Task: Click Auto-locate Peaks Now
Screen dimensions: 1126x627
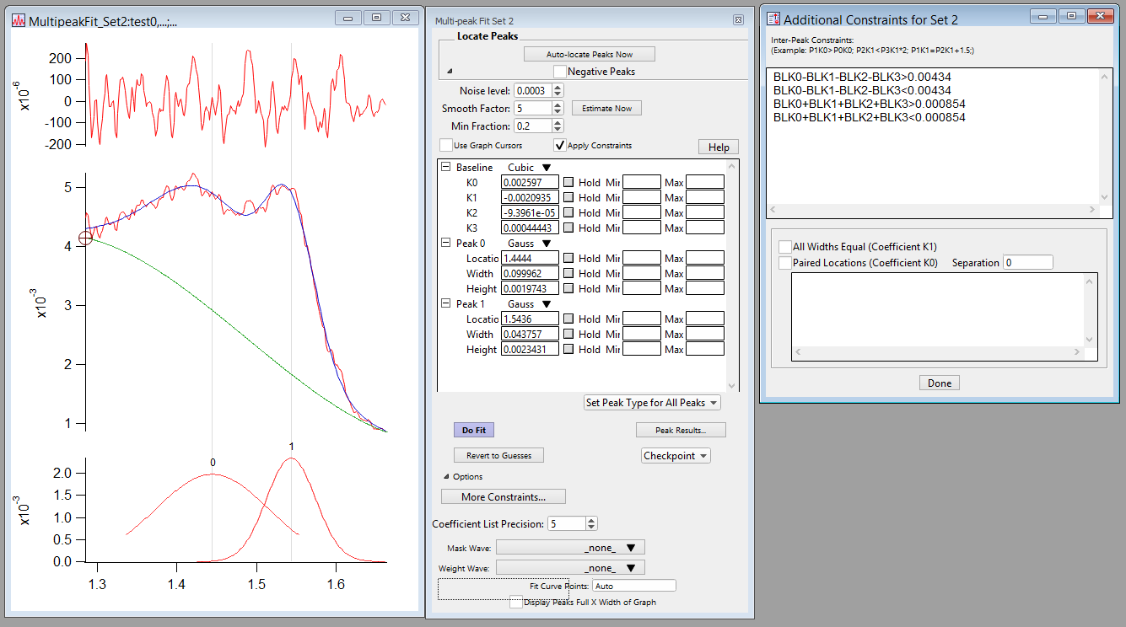Action: pyautogui.click(x=589, y=53)
